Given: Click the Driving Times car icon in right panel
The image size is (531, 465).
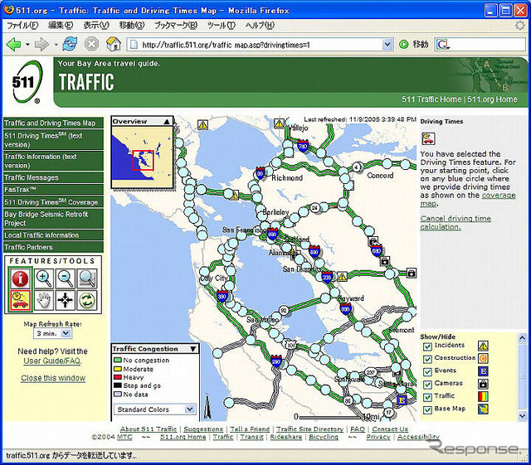Looking at the screenshot, I should 428,138.
